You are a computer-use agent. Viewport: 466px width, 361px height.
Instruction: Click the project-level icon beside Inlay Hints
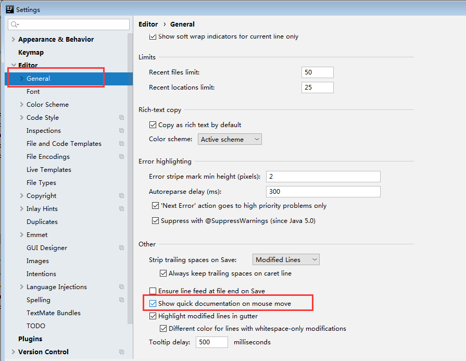coord(121,209)
